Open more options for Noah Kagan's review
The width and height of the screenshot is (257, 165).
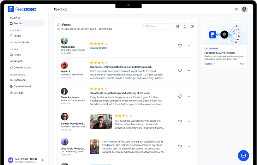tap(188, 46)
